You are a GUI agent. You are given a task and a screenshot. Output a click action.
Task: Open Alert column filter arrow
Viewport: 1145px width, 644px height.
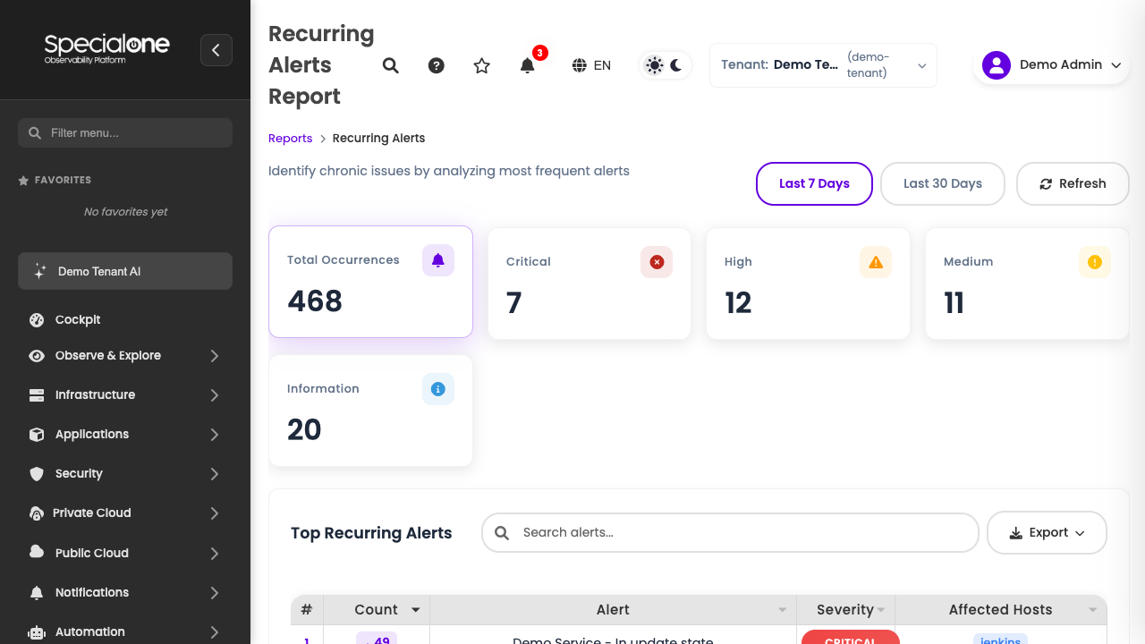click(783, 611)
